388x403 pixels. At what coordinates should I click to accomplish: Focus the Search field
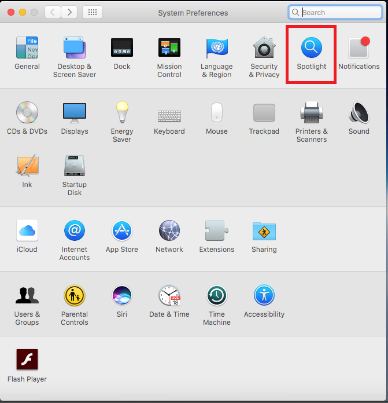(x=335, y=12)
